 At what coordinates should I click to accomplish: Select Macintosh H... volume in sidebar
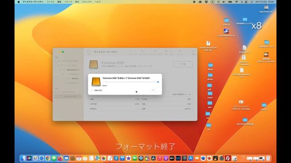[x=73, y=70]
